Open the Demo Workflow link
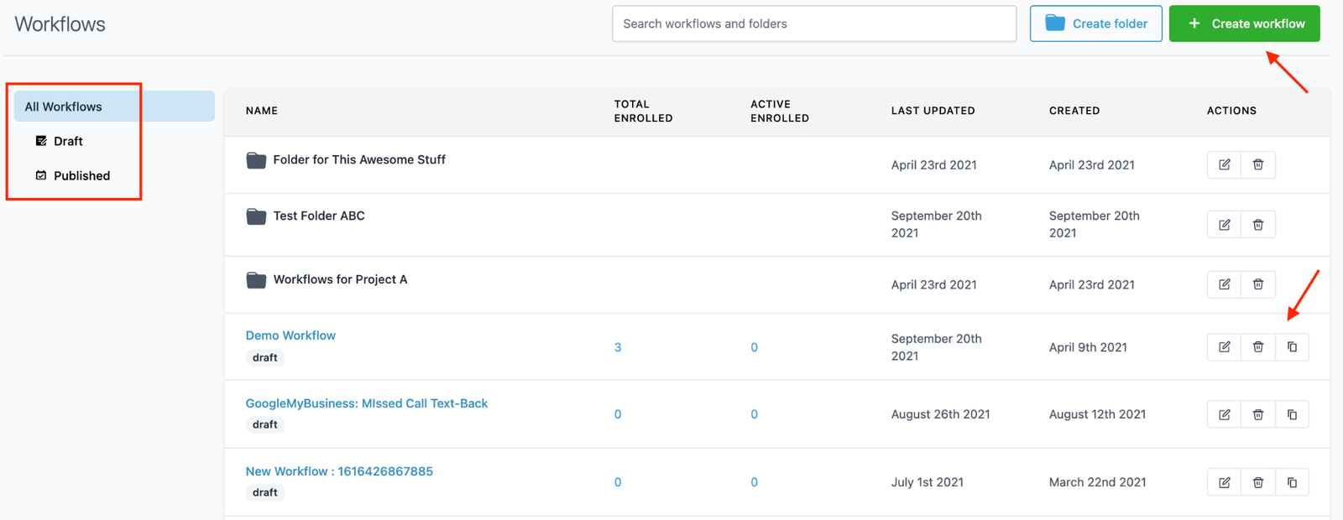The height and width of the screenshot is (520, 1343). (x=290, y=335)
